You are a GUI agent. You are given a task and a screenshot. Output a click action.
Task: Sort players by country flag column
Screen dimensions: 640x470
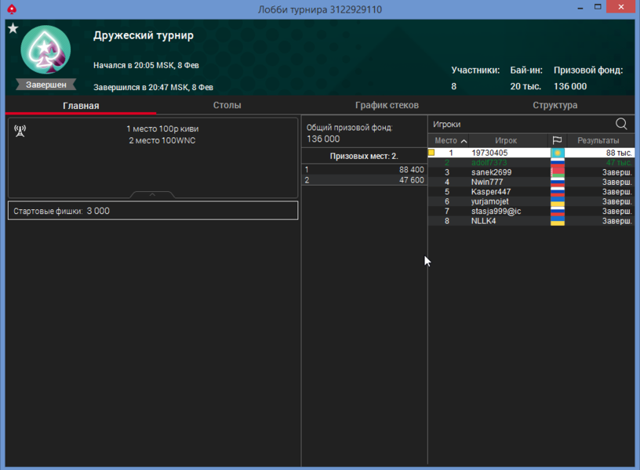(x=558, y=141)
